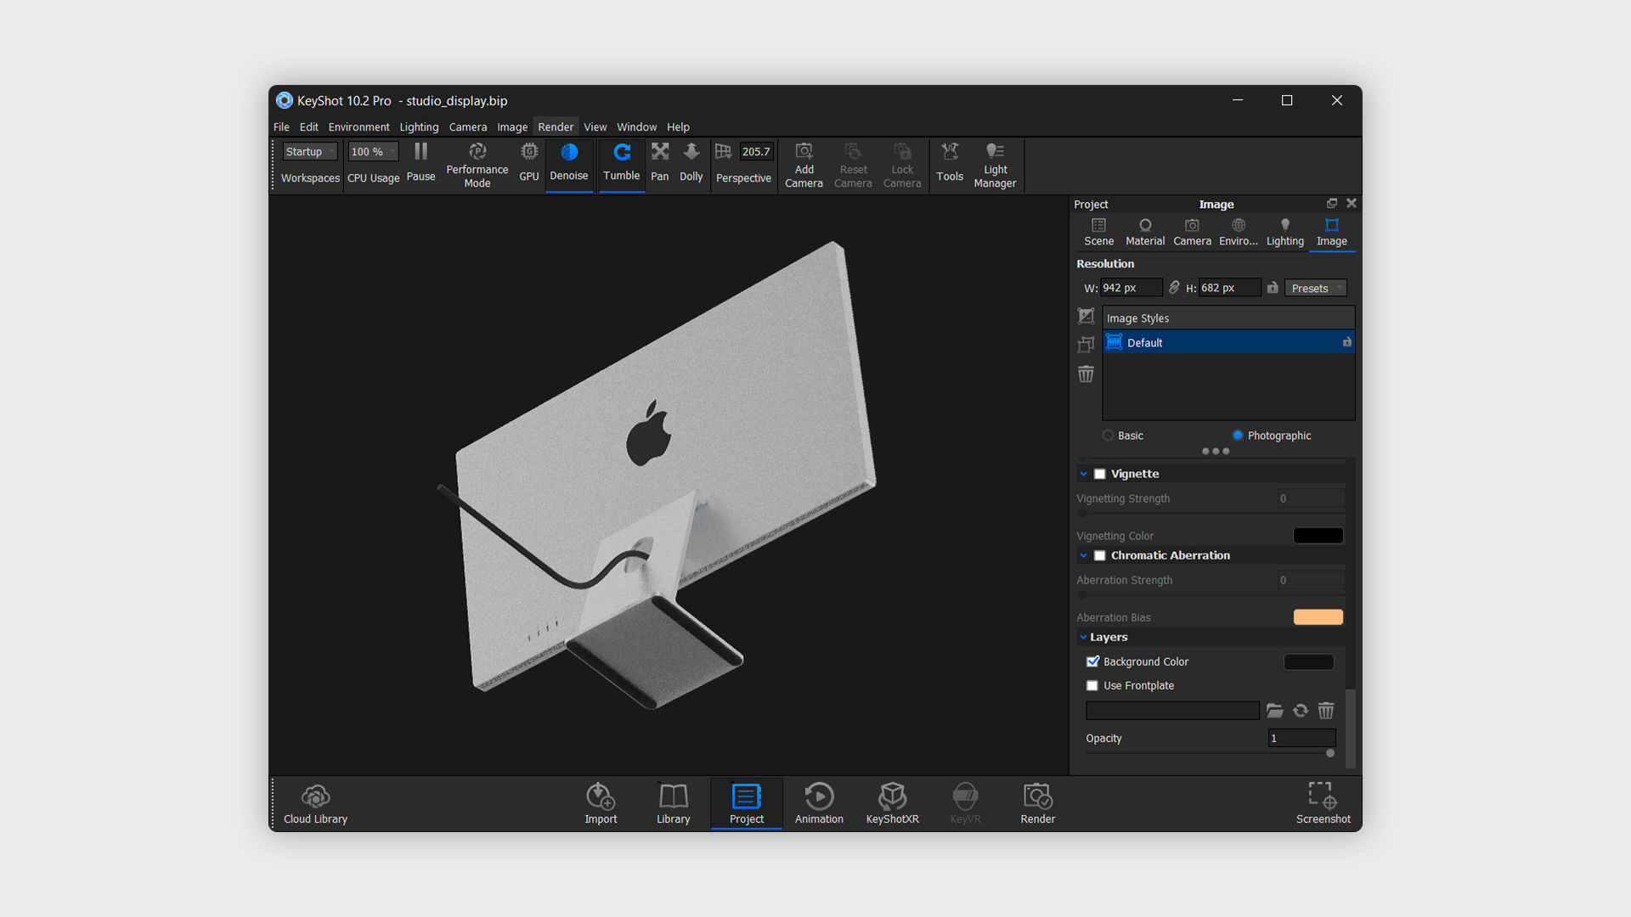Pause the real-time render
The height and width of the screenshot is (917, 1631).
coord(420,163)
